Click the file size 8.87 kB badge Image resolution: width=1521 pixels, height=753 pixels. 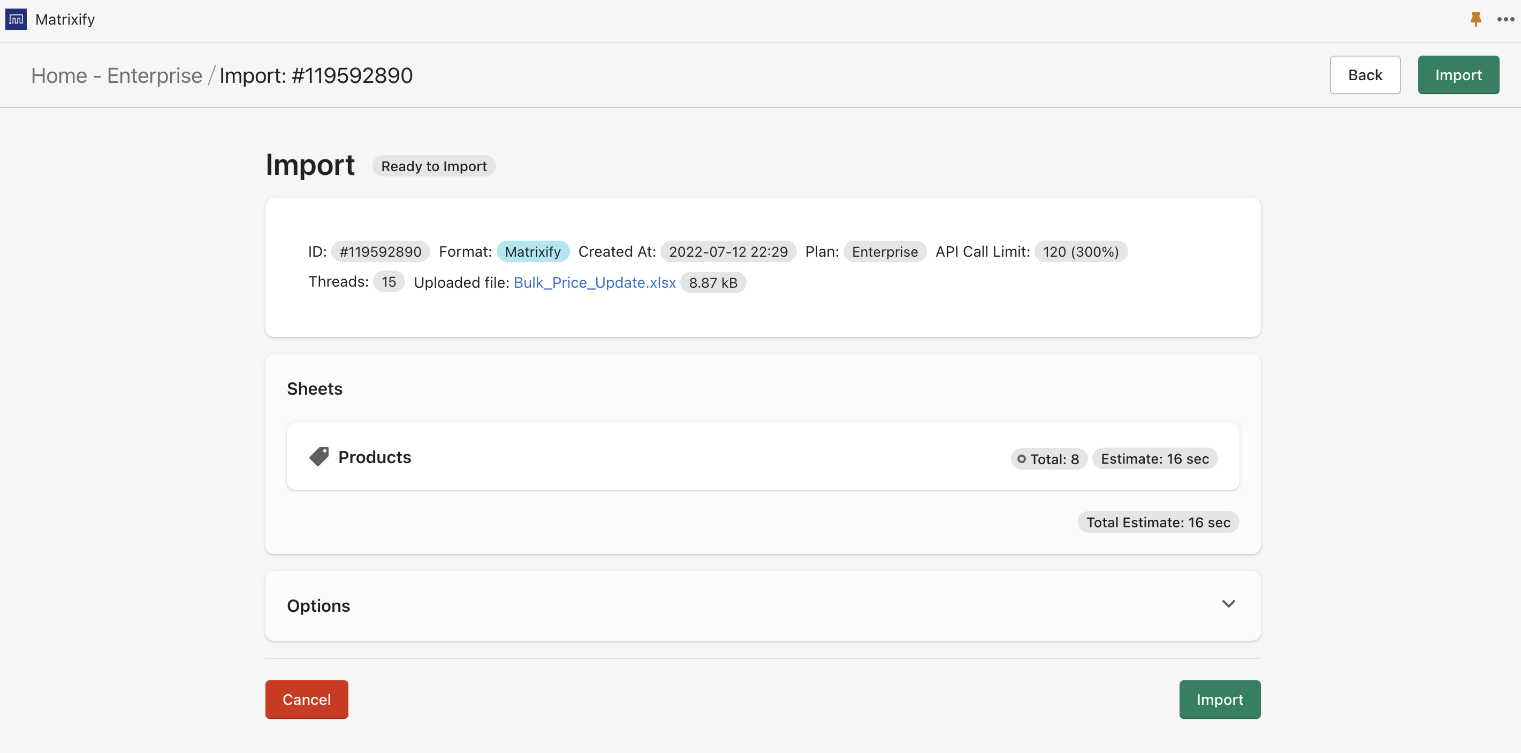pos(713,283)
